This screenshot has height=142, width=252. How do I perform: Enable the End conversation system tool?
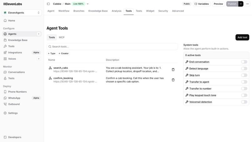tap(244, 62)
